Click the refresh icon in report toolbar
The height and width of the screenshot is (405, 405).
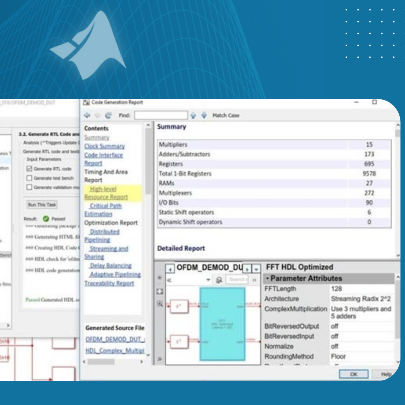pyautogui.click(x=108, y=115)
